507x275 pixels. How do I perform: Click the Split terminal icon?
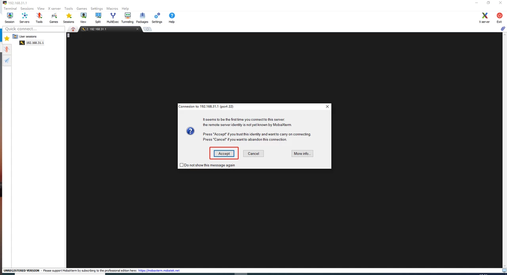pyautogui.click(x=98, y=17)
